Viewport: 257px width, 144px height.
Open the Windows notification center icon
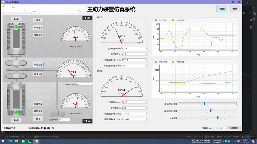(x=253, y=141)
